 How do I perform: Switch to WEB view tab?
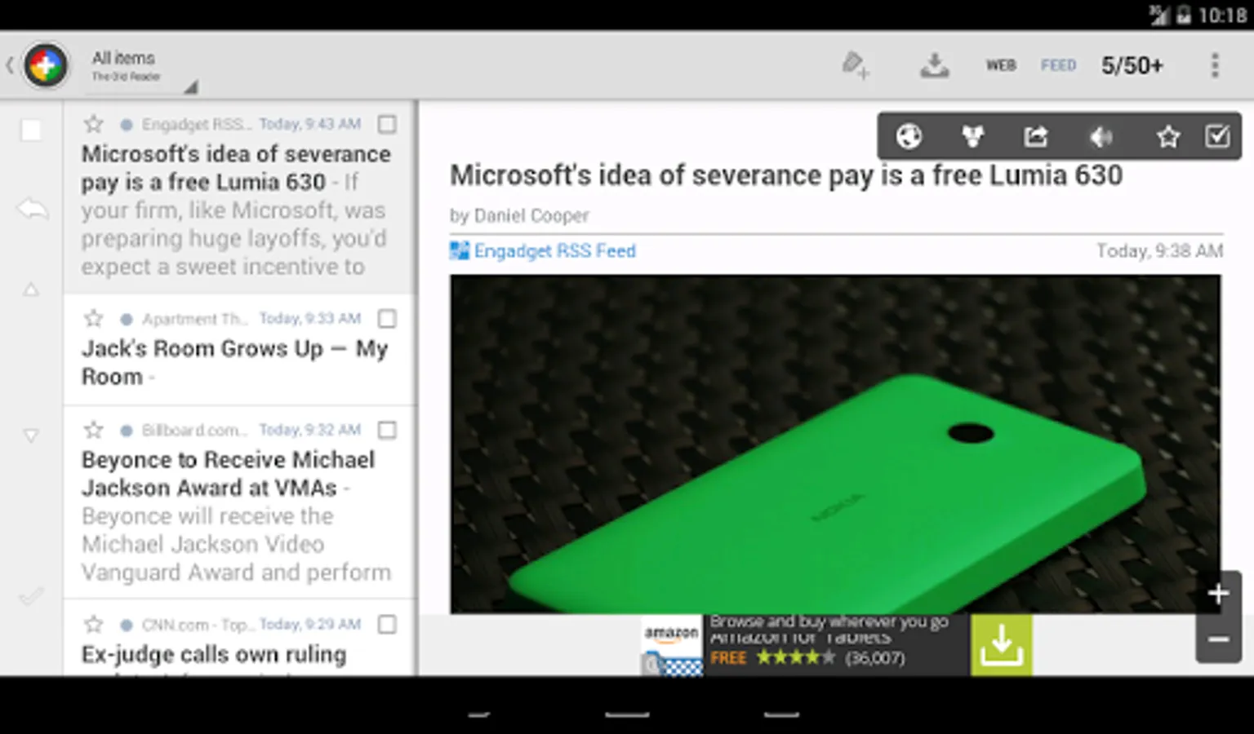pyautogui.click(x=1001, y=65)
